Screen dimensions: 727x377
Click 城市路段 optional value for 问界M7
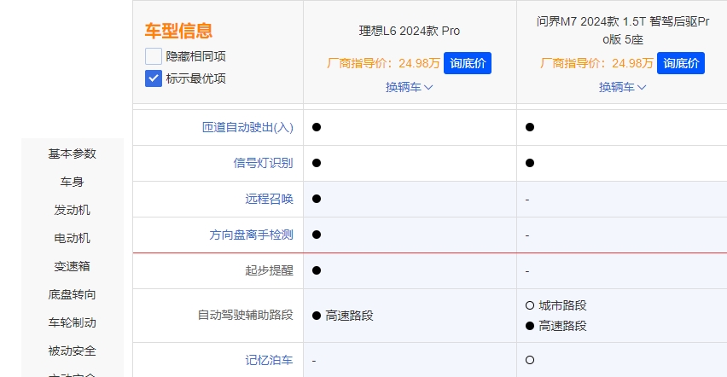(x=562, y=305)
